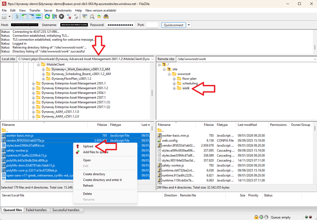Toggle the transfer queue display
Screen dimensions: 317x220
(39, 17)
